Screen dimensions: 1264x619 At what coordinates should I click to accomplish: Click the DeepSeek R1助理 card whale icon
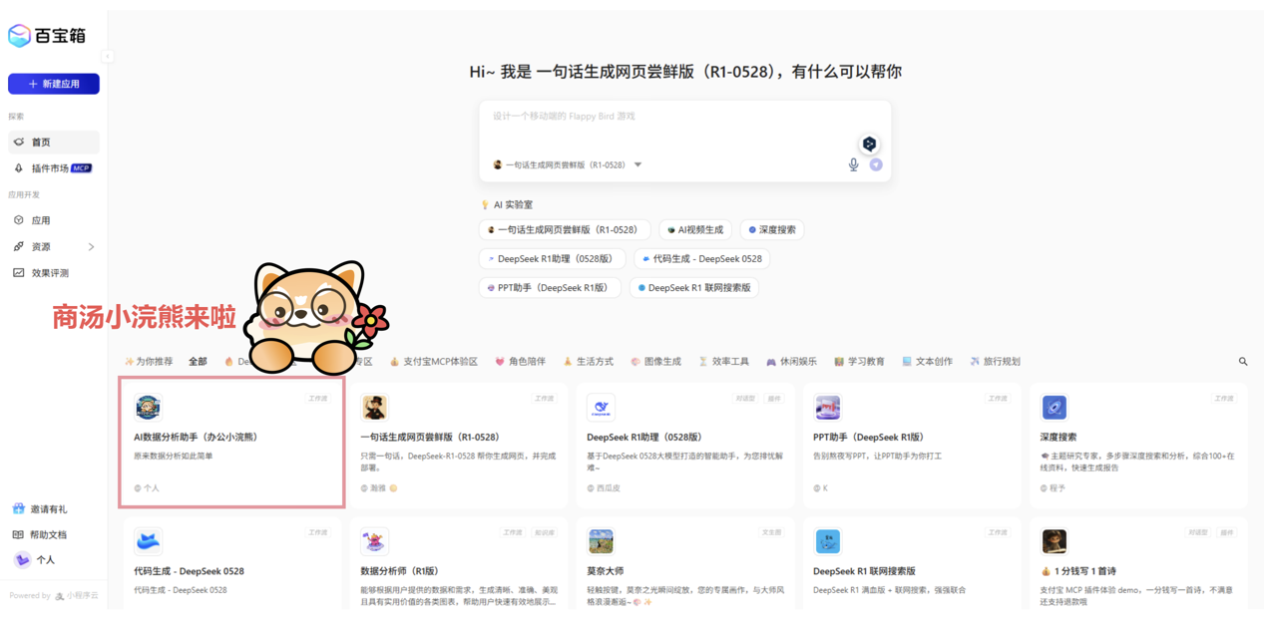601,407
